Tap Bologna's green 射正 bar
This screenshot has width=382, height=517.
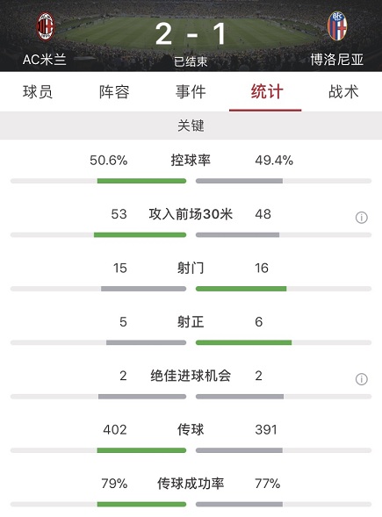coord(243,342)
